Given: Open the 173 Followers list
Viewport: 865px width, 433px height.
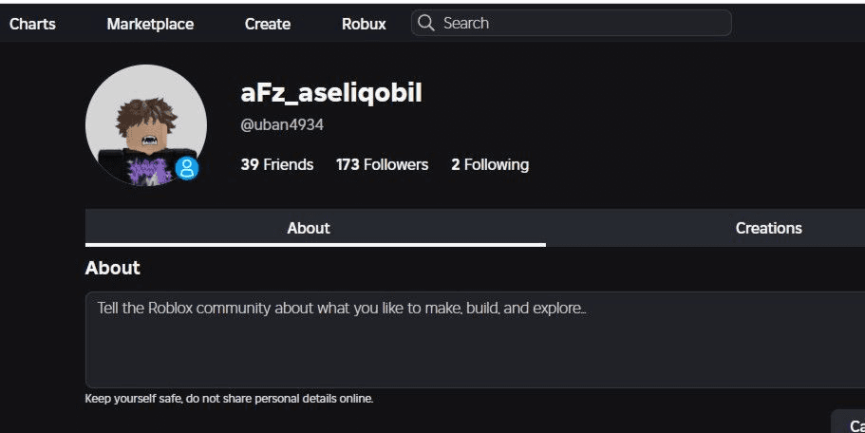Looking at the screenshot, I should click(383, 164).
